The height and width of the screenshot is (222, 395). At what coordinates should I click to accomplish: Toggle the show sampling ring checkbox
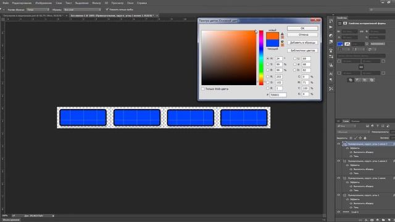tap(107, 10)
